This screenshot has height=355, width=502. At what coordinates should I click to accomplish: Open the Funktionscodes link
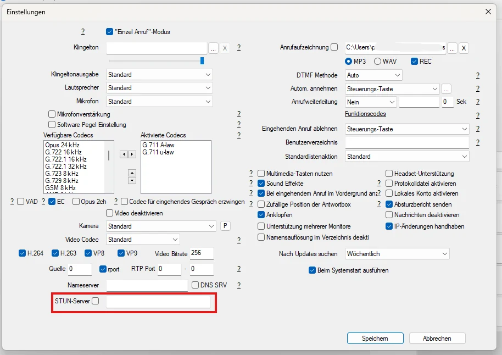365,114
